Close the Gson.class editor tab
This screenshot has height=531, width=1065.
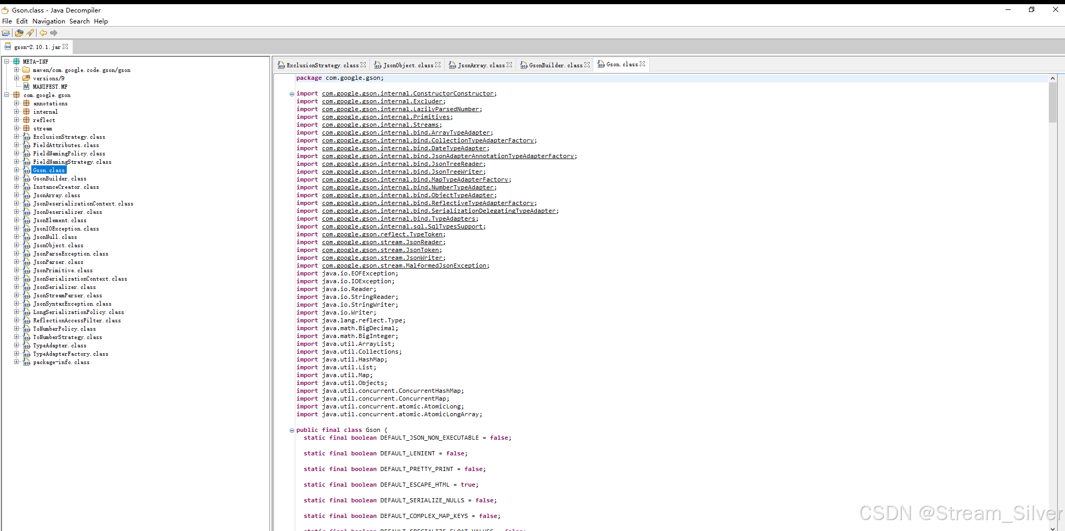[642, 64]
